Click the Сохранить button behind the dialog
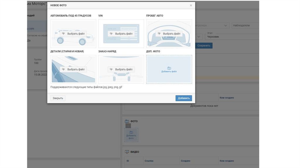Image resolution: width=300 pixels, height=168 pixels. point(204,45)
